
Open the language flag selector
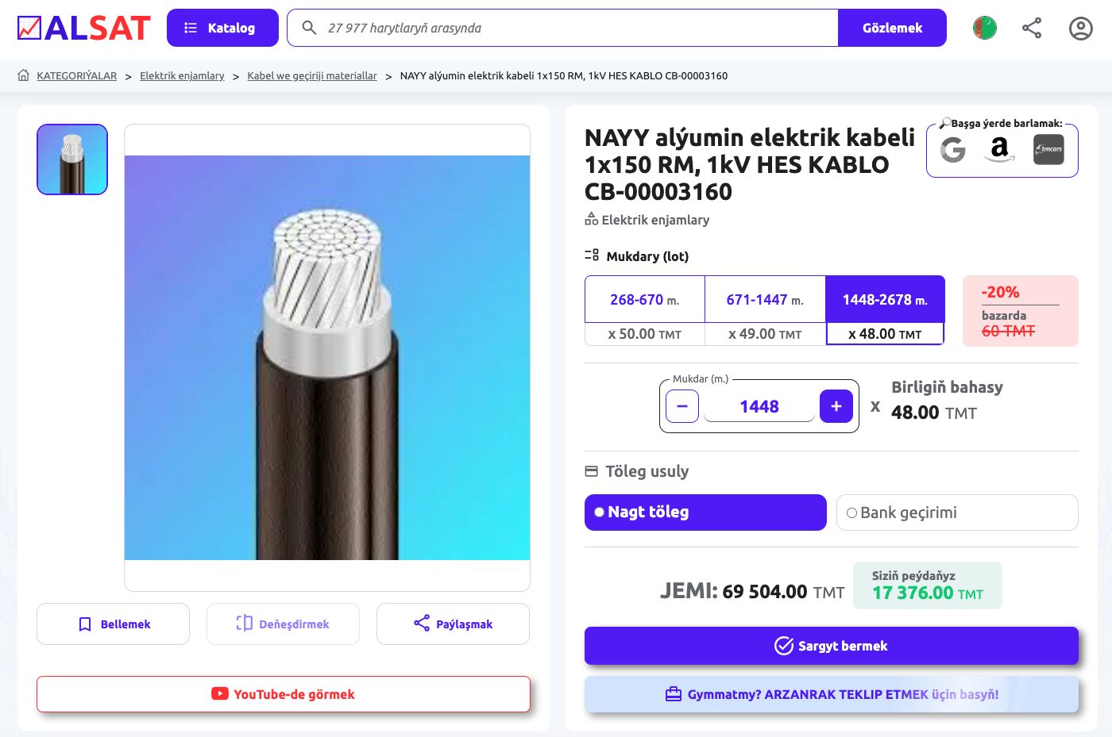984,29
